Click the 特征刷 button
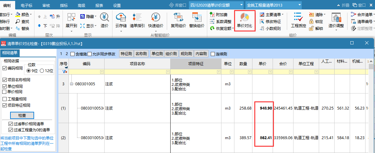Viewport: 375px width, 153px height. click(126, 54)
